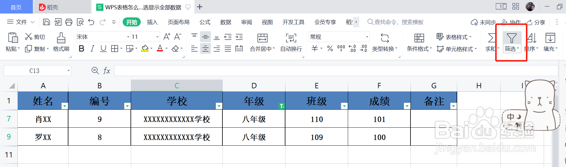Open Type Conversion menu
This screenshot has width=566, height=167.
385,42
